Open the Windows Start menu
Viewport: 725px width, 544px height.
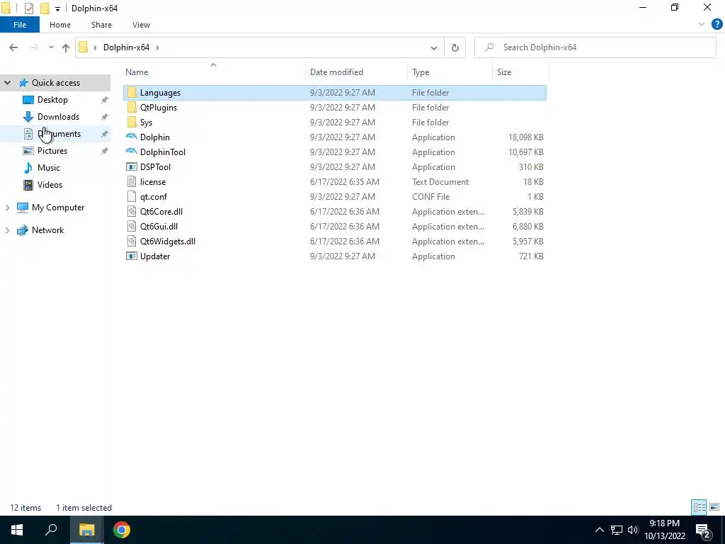pyautogui.click(x=17, y=530)
